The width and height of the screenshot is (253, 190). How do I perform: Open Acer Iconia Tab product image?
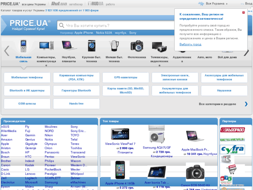click(x=157, y=172)
